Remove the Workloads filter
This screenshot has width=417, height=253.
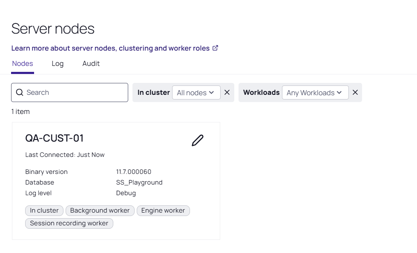click(355, 92)
